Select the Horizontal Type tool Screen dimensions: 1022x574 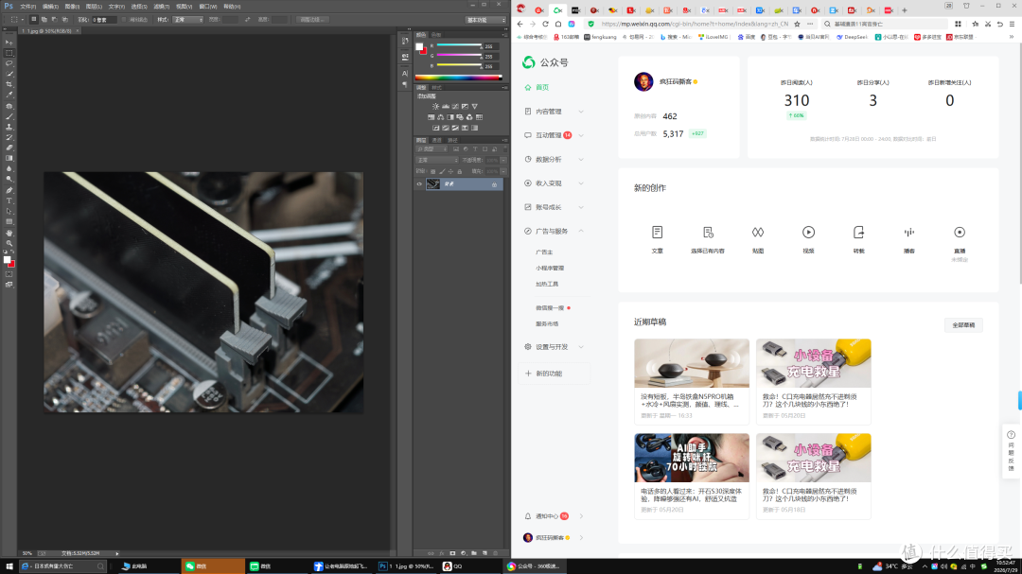pyautogui.click(x=9, y=200)
